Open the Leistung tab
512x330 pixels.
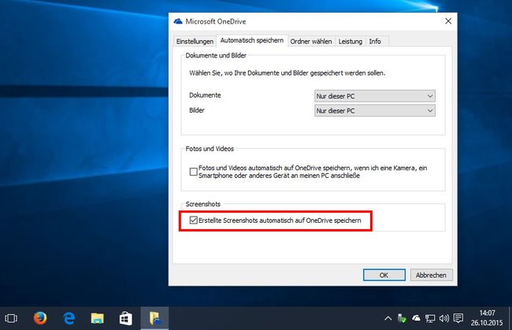point(351,42)
